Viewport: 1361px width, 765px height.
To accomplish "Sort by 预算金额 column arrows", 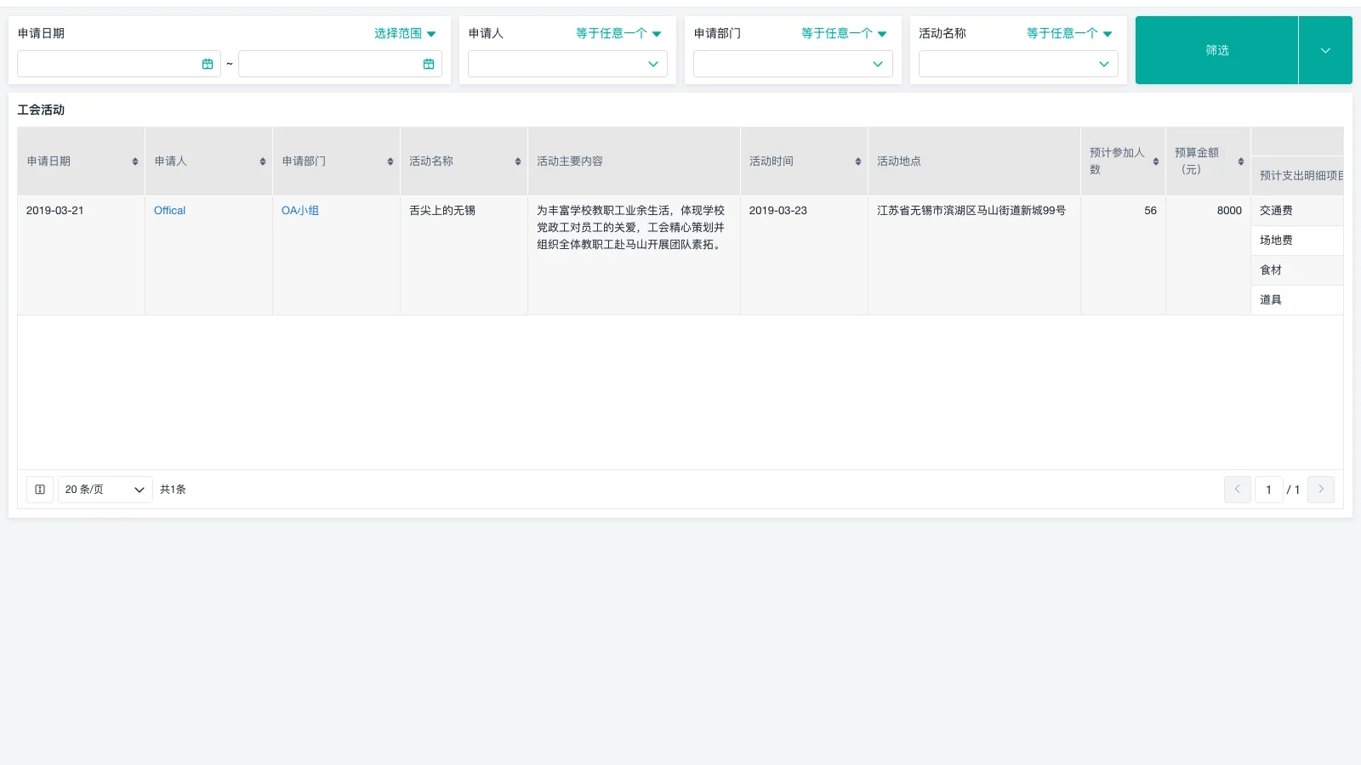I will pyautogui.click(x=1241, y=161).
